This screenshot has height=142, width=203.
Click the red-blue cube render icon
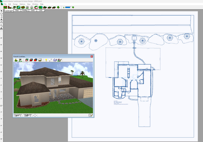coord(36,60)
